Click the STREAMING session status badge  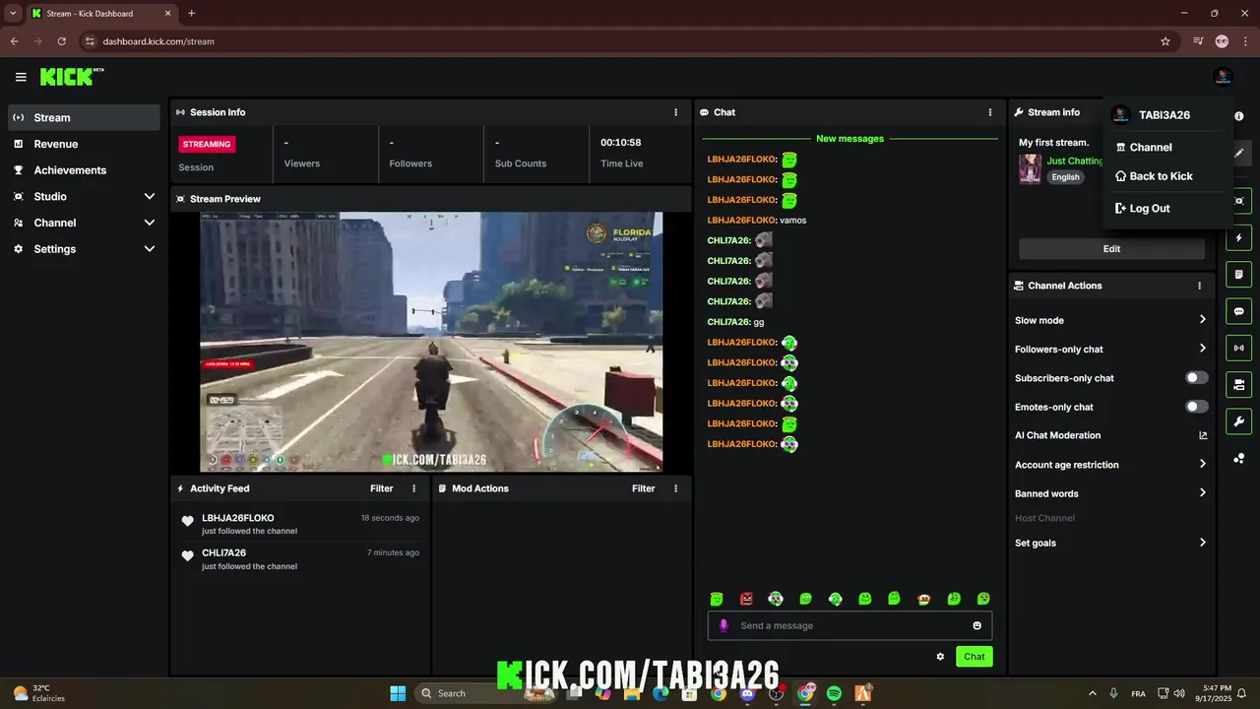[207, 144]
